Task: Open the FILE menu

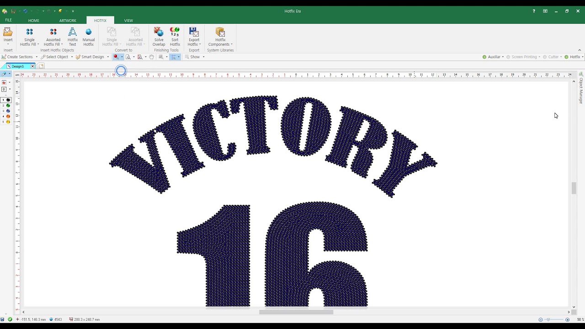Action: tap(8, 20)
